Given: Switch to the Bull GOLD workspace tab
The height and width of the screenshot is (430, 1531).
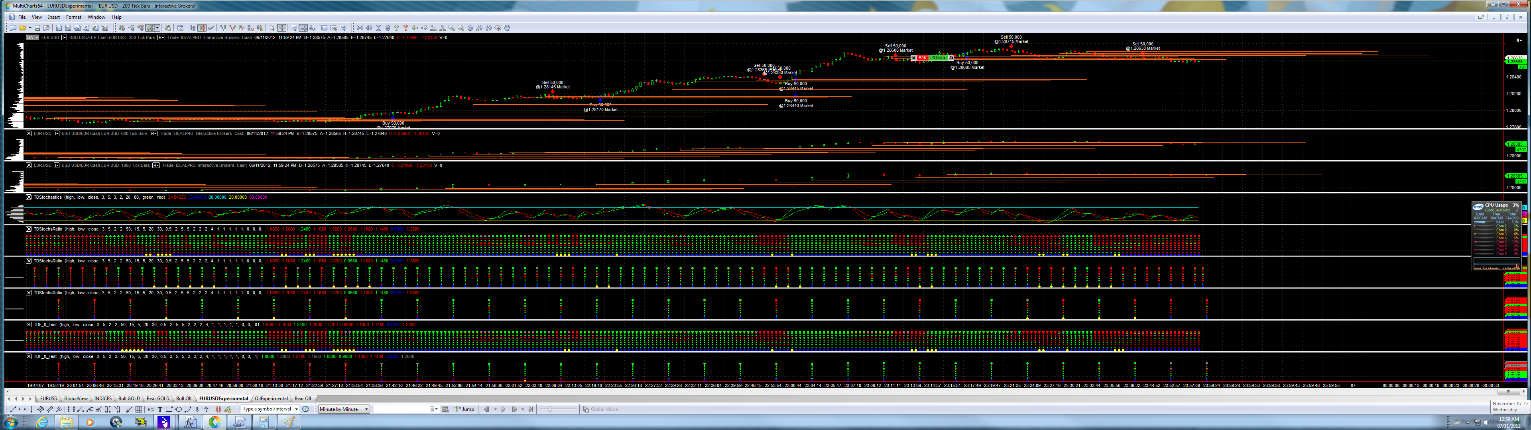Looking at the screenshot, I should pyautogui.click(x=129, y=399).
